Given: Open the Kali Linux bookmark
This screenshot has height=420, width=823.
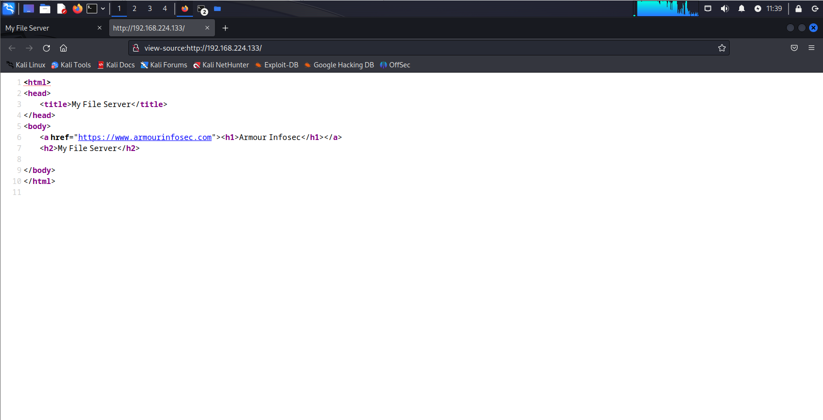Looking at the screenshot, I should (25, 65).
